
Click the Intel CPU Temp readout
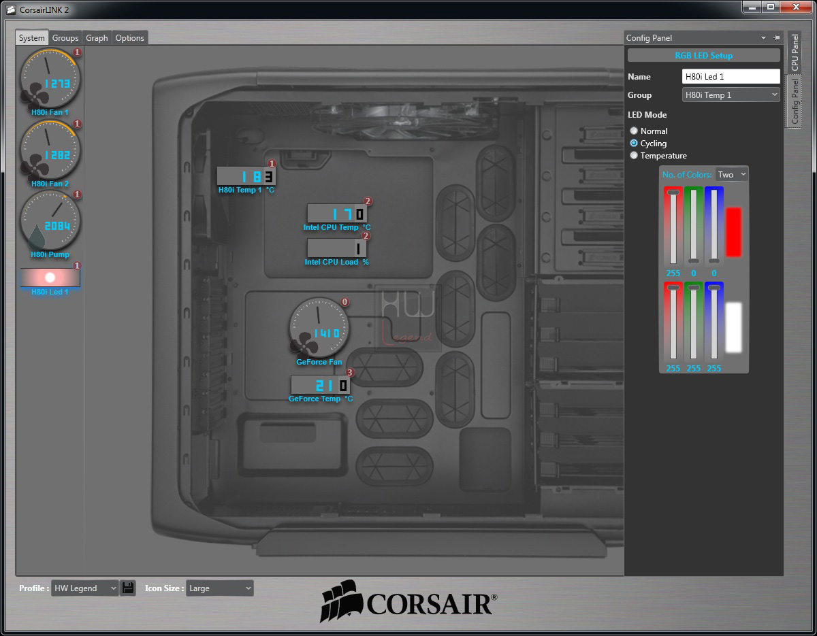(336, 214)
